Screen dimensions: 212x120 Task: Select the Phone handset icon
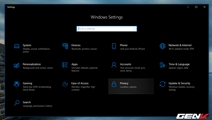(x=114, y=46)
